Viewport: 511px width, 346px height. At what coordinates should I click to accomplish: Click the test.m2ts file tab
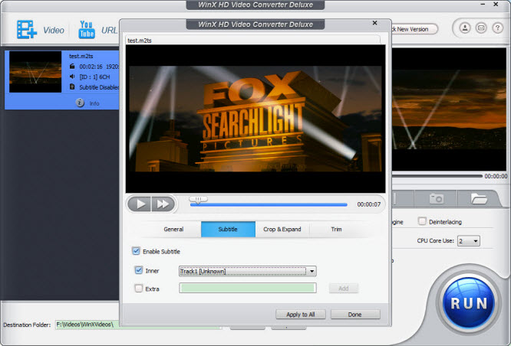pyautogui.click(x=140, y=41)
